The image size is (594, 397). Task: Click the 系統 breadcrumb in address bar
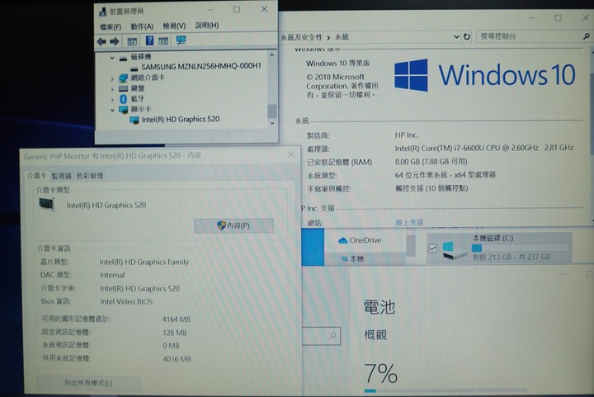coord(342,37)
